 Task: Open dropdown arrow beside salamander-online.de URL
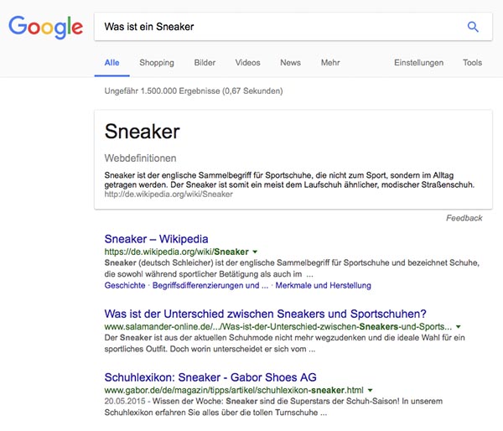(459, 327)
